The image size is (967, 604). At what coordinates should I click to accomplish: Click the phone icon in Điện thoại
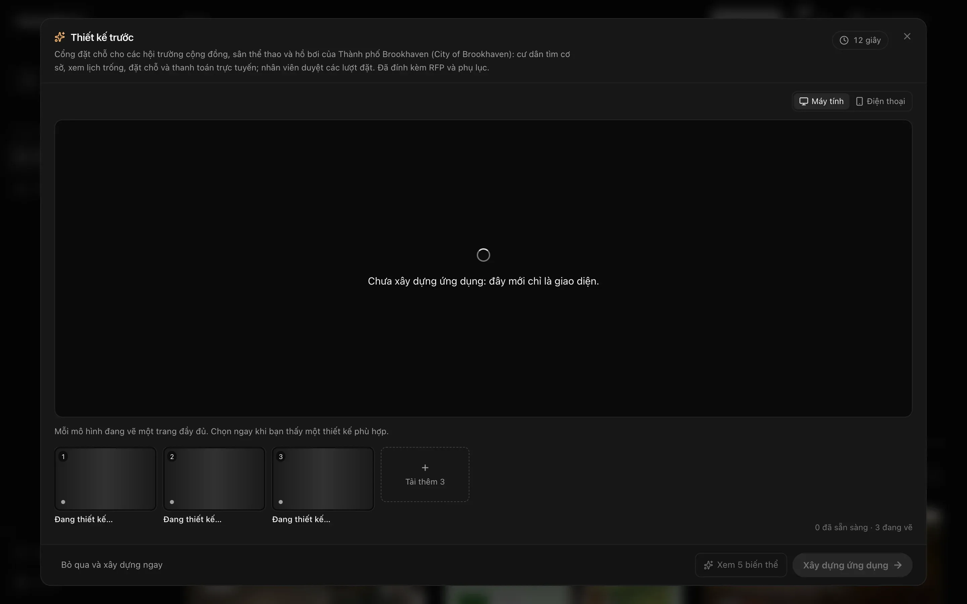click(860, 101)
